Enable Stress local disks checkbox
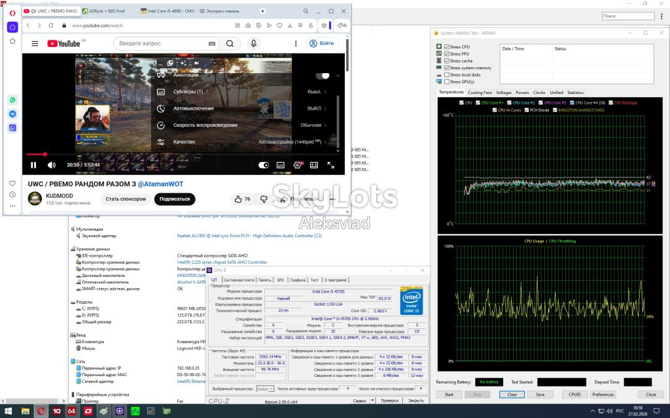The height and width of the screenshot is (418, 670). point(447,74)
